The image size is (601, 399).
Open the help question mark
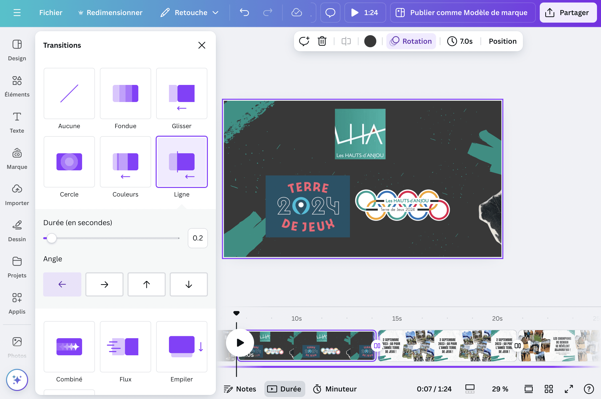pos(589,389)
